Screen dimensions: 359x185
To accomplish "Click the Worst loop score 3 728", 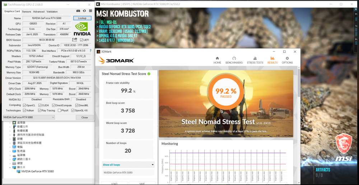I will pyautogui.click(x=128, y=131).
